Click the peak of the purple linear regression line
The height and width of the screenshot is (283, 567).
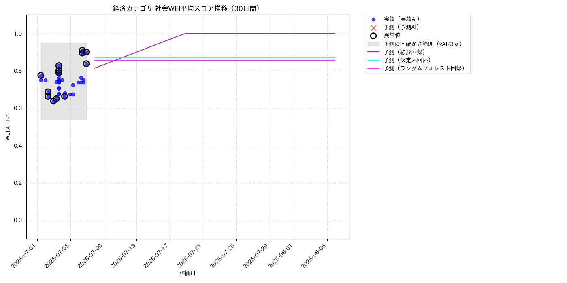[185, 34]
